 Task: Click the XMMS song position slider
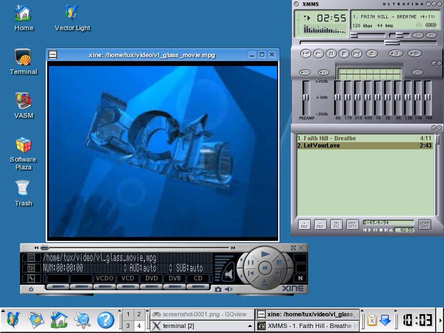click(x=392, y=42)
